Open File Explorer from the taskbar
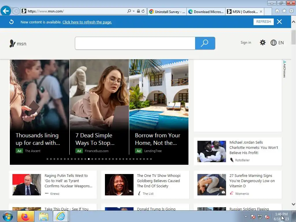The height and width of the screenshot is (222, 296). pos(44,216)
